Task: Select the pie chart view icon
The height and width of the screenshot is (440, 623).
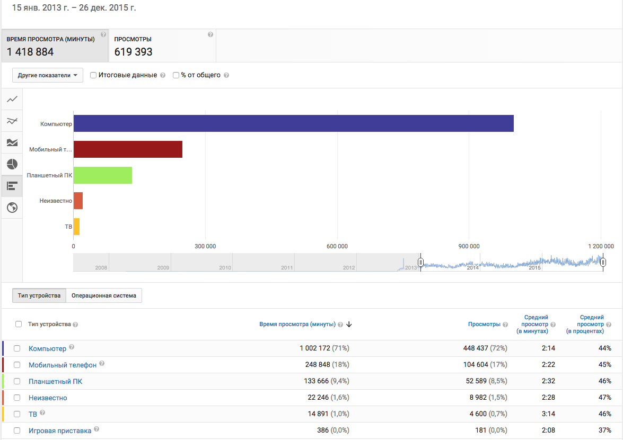Action: pos(12,164)
